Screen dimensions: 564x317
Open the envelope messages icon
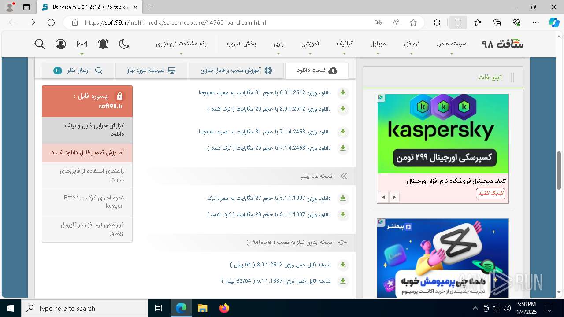[x=82, y=44]
